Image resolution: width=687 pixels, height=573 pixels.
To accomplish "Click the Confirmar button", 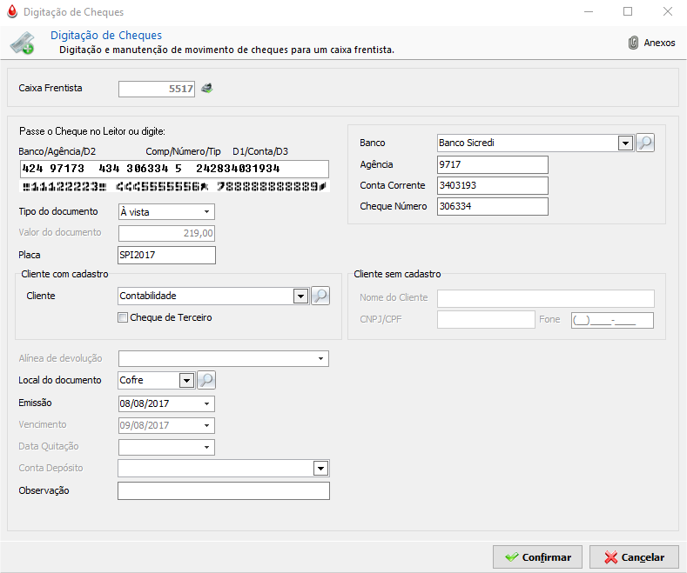I will pos(537,556).
